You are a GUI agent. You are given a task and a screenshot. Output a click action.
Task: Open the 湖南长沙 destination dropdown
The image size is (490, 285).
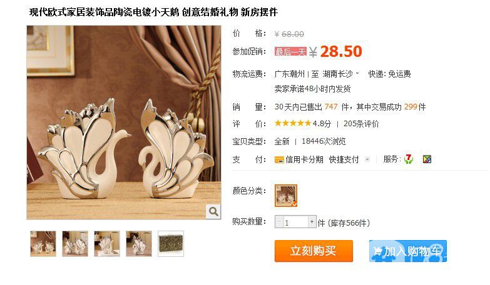(340, 74)
